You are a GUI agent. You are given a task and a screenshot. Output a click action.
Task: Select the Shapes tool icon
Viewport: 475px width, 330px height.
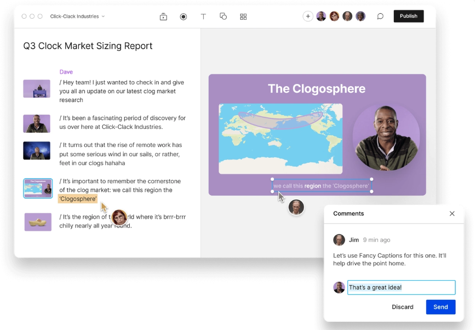pyautogui.click(x=223, y=16)
